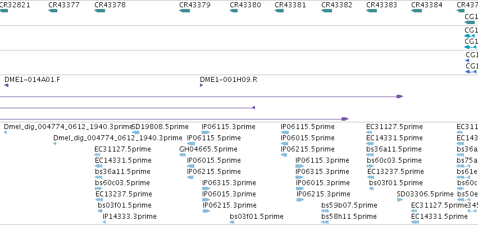
Task: Select the EST arrow under SD03306.5prime
Action: coord(400,200)
